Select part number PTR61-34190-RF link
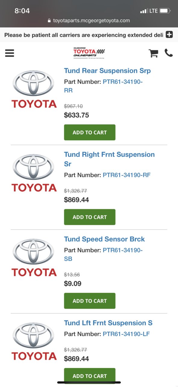This screenshot has width=178, height=387. coord(126,175)
